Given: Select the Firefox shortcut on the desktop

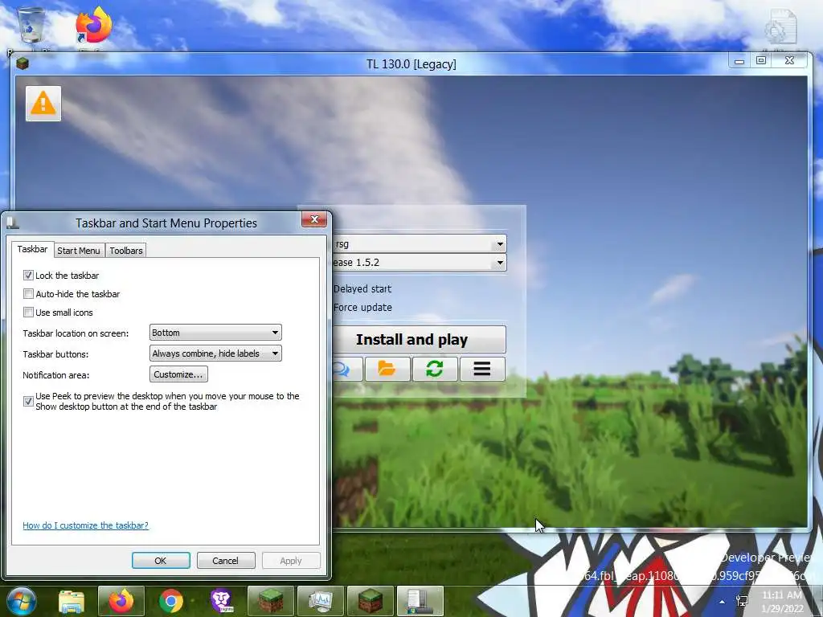Looking at the screenshot, I should tap(93, 25).
